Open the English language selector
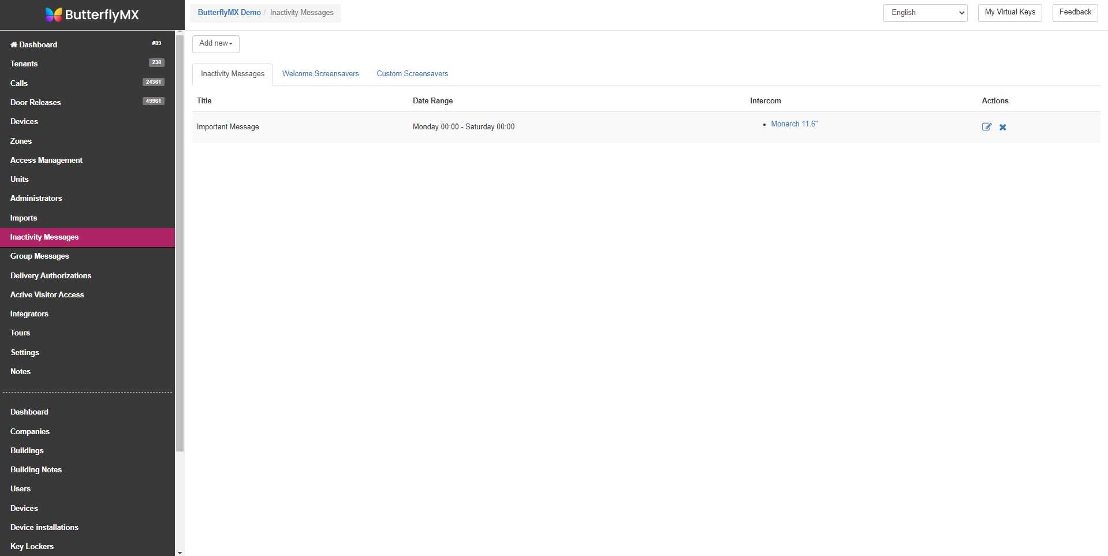The height and width of the screenshot is (556, 1108). pos(925,13)
